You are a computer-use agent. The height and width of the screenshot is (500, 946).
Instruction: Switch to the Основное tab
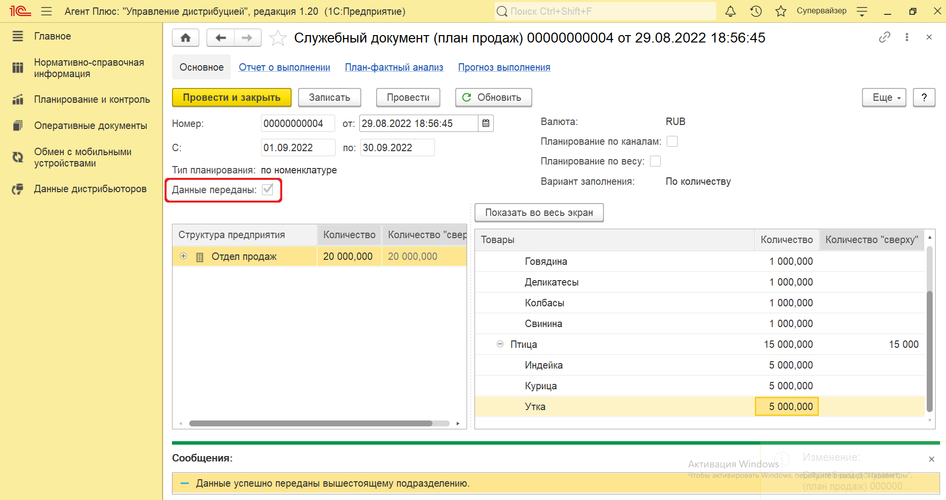coord(201,67)
